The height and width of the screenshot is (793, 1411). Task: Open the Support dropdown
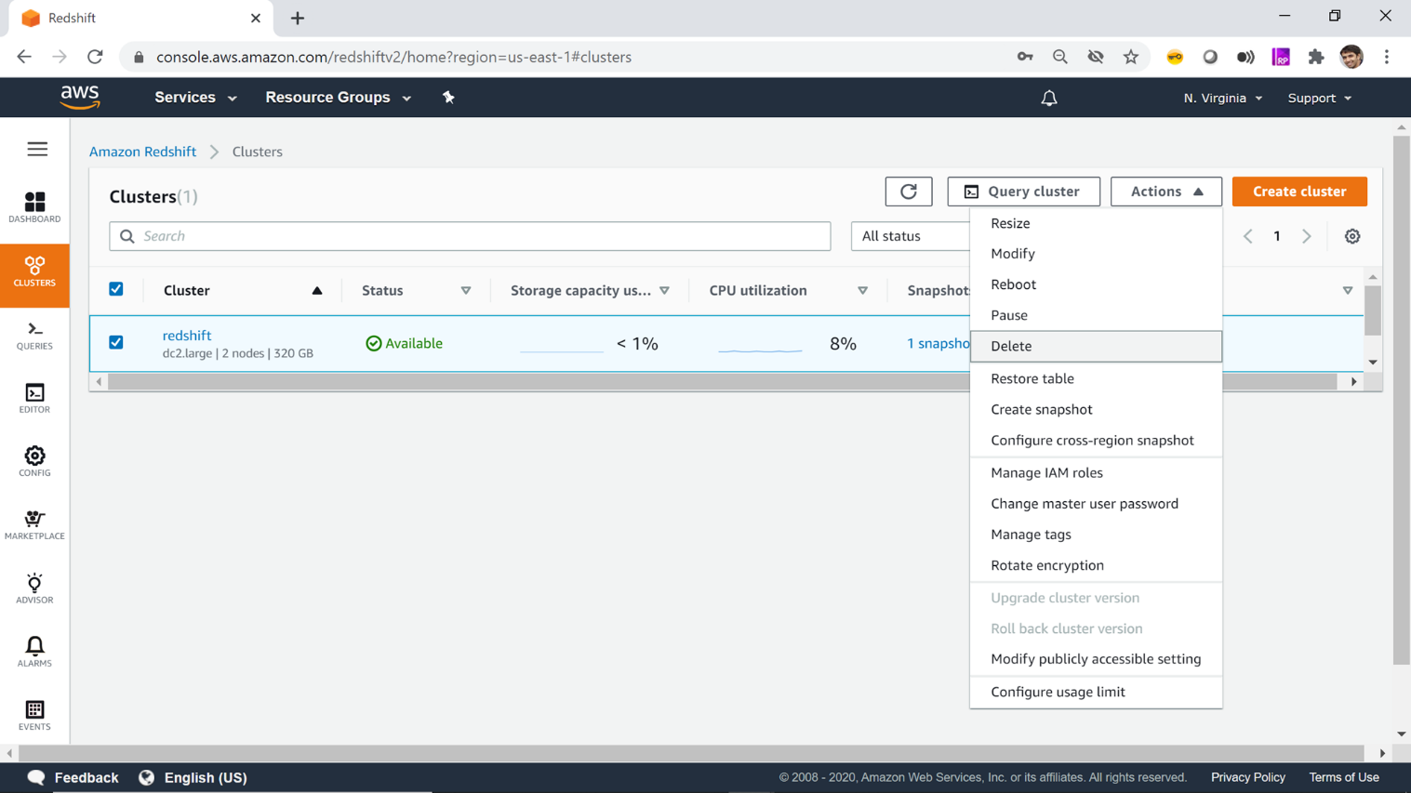pyautogui.click(x=1320, y=98)
